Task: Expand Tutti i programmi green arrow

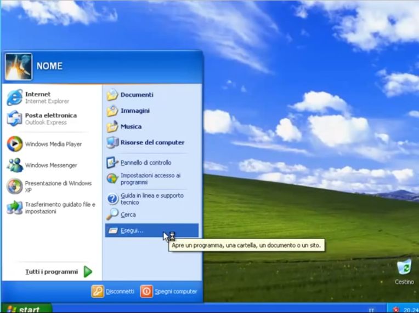Action: point(88,271)
